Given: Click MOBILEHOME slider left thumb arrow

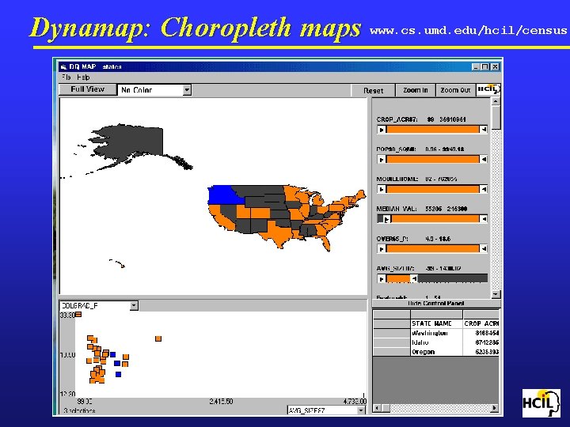Looking at the screenshot, I should 382,189.
